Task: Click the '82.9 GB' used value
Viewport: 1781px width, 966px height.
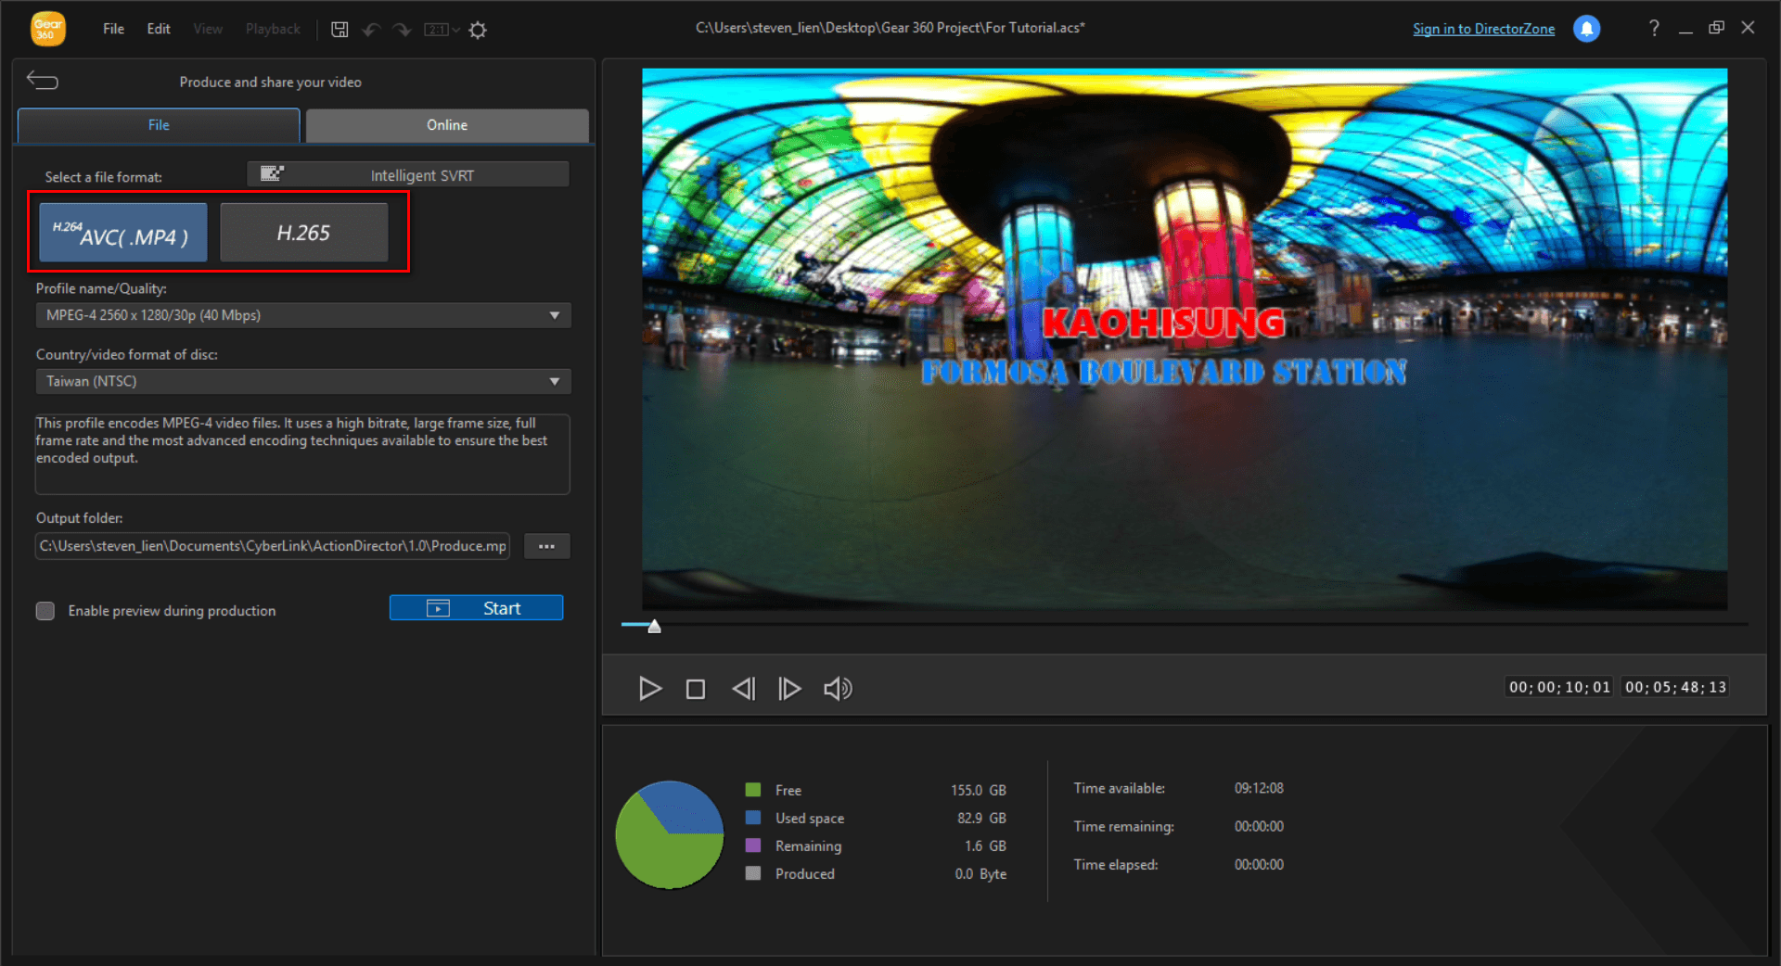Action: [x=981, y=818]
